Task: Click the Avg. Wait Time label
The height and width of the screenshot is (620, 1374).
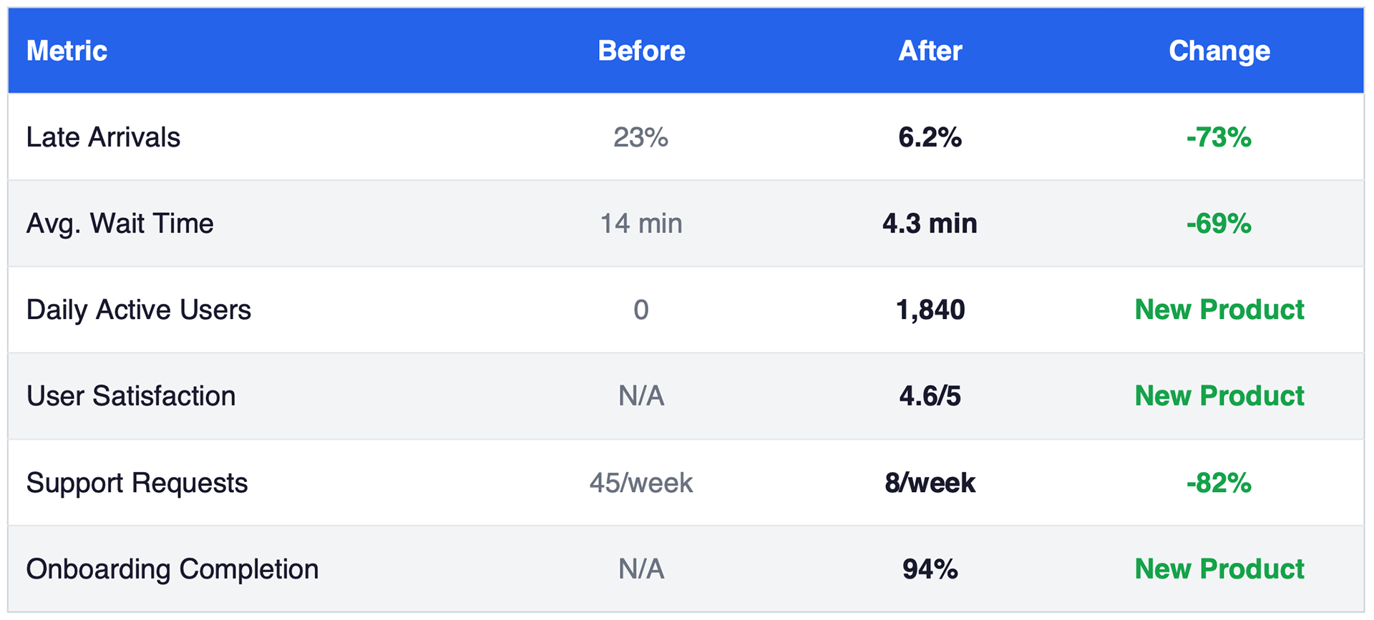Action: tap(120, 224)
